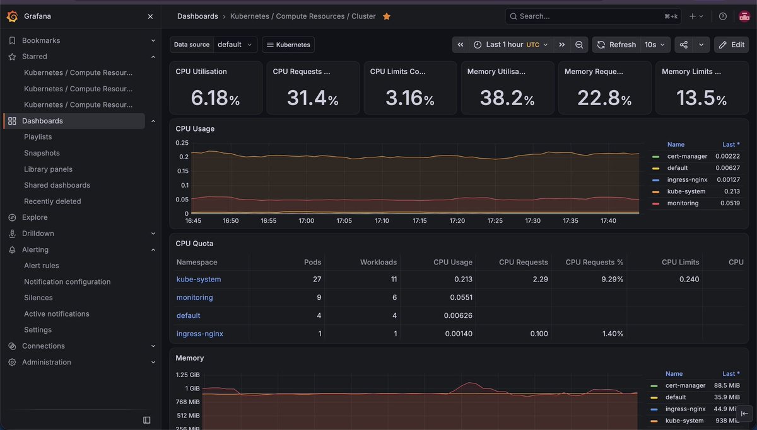Screen dimensions: 757x430
Task: Click the CPU Utilisation 6.18% stat panel
Action: 216,88
